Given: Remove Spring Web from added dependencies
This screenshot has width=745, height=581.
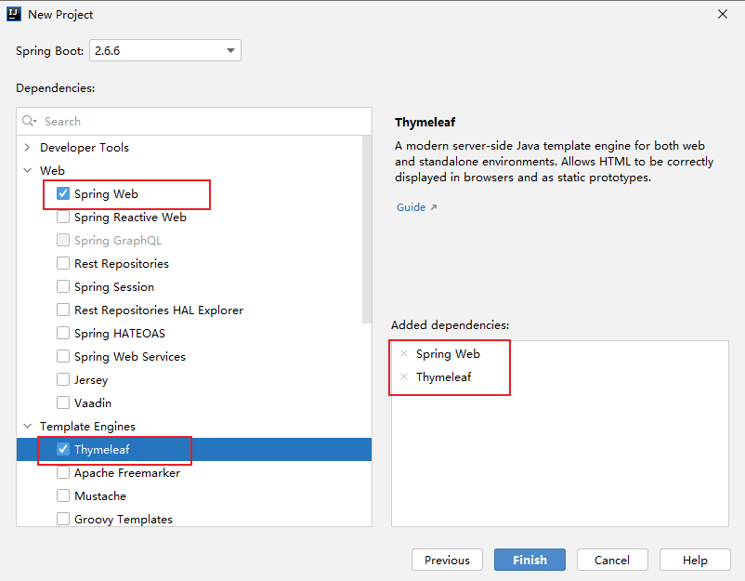Looking at the screenshot, I should (x=405, y=353).
